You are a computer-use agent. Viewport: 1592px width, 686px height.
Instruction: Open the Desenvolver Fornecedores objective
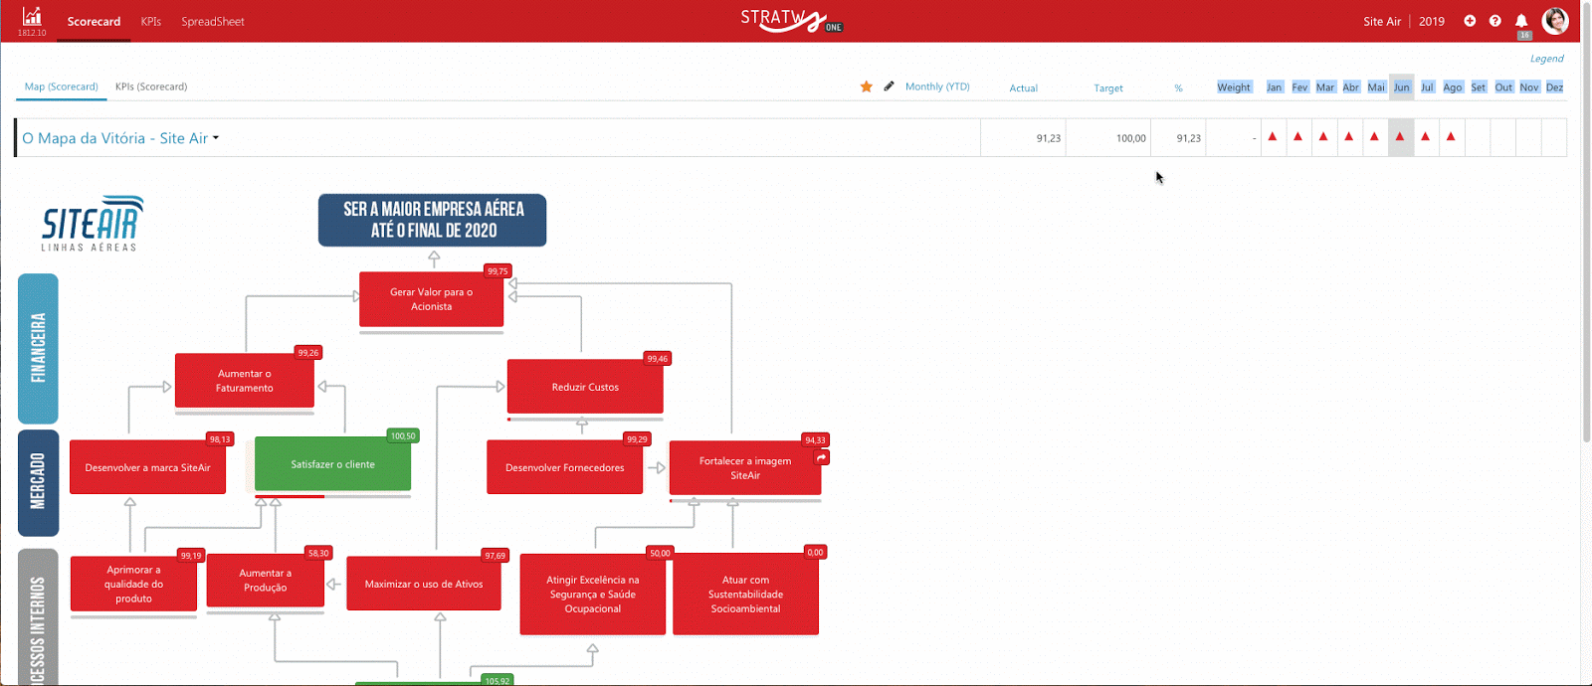(564, 467)
